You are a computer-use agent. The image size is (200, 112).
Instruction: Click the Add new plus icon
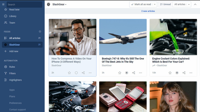[x=5, y=51]
